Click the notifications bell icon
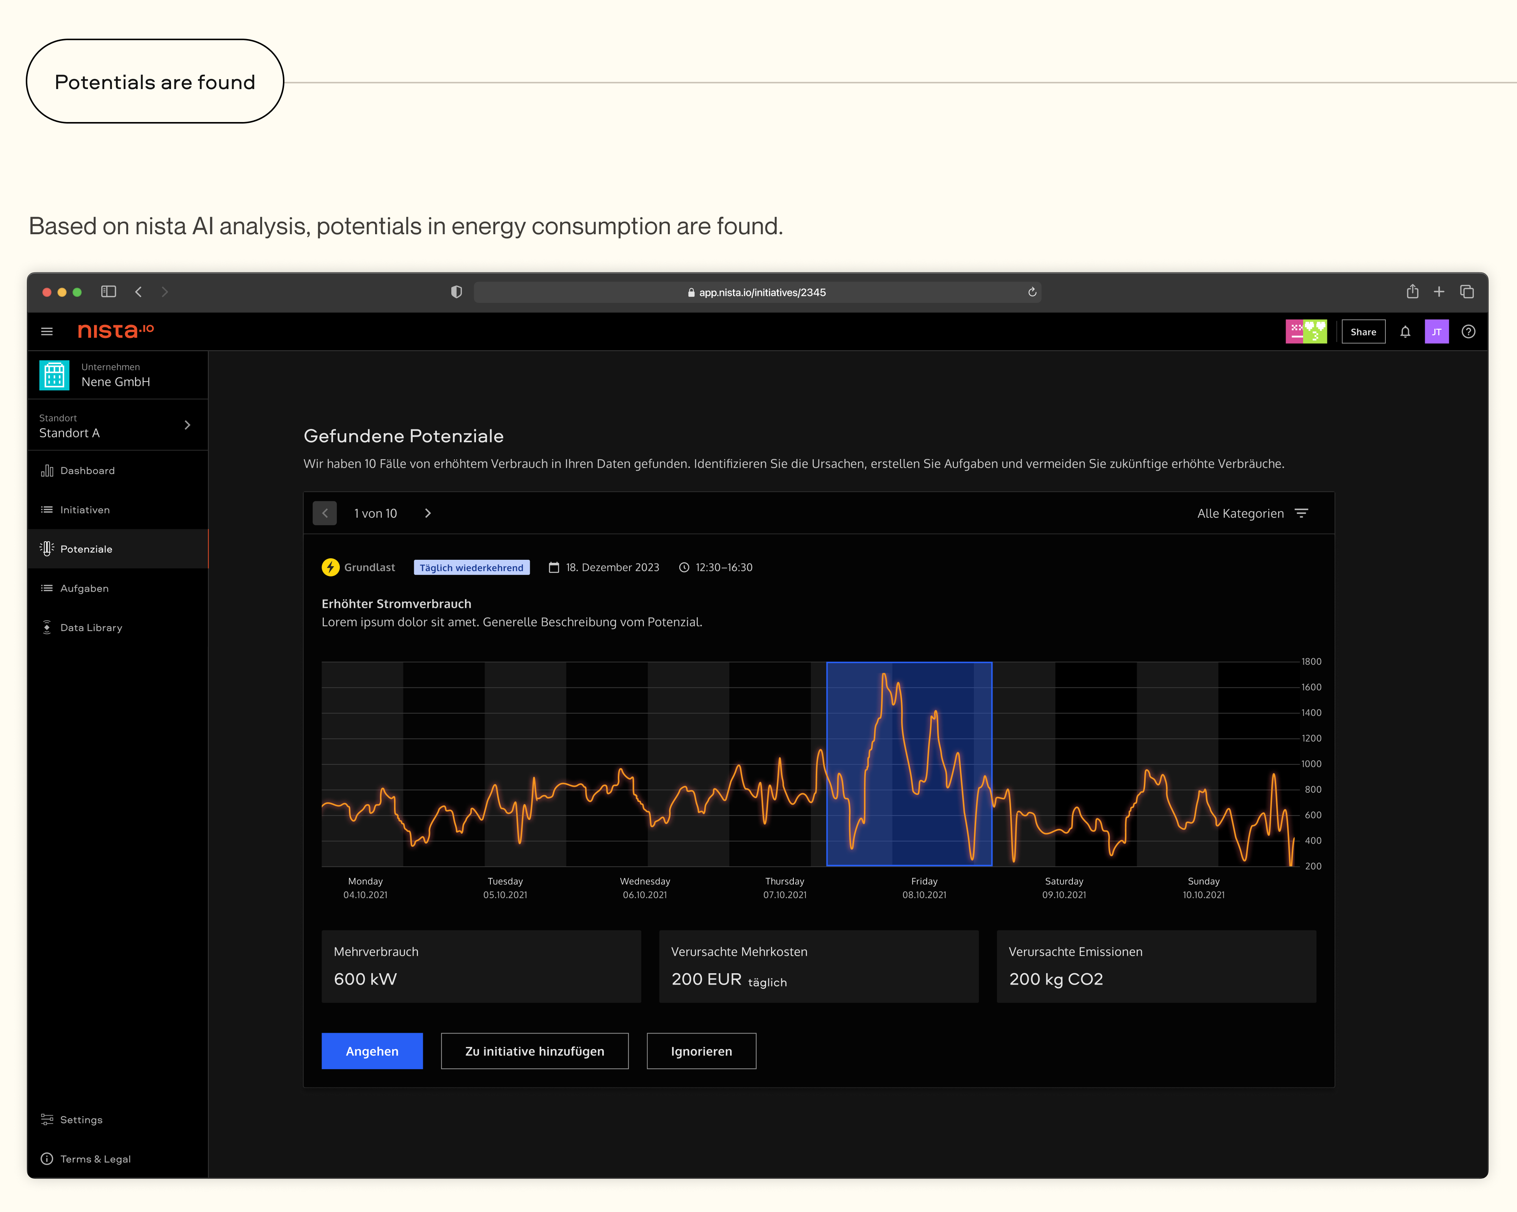Viewport: 1517px width, 1212px height. pyautogui.click(x=1404, y=332)
